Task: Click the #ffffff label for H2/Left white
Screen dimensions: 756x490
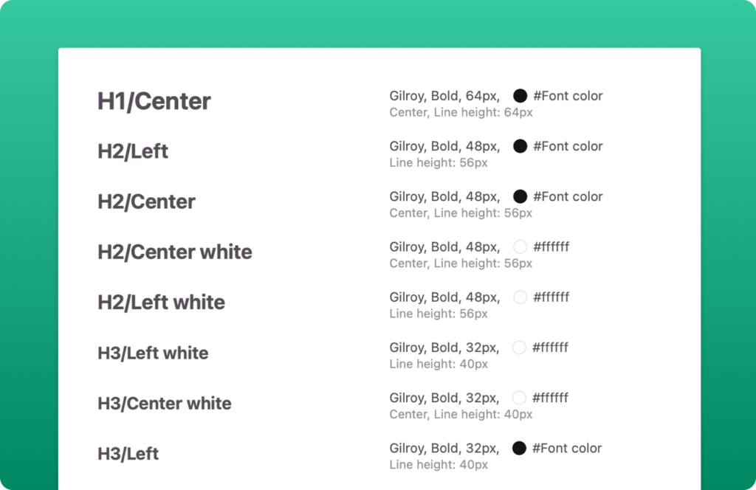Action: point(551,297)
